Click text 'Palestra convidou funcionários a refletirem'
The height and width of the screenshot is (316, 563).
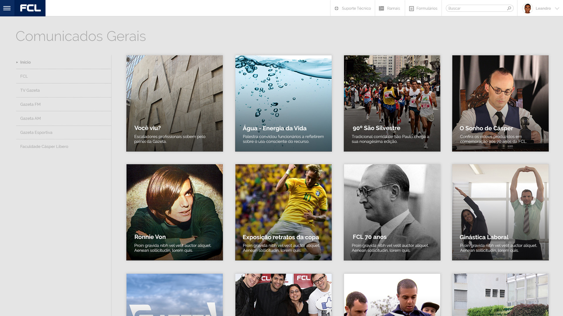pyautogui.click(x=283, y=137)
